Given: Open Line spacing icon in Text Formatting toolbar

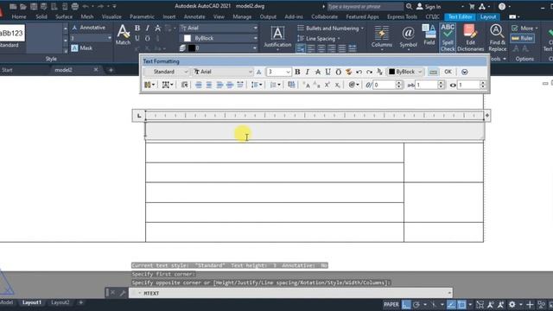Looking at the screenshot, I should point(256,85).
